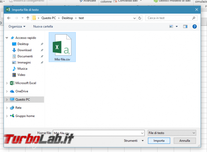Toggle the preview pane icon
Screen dimensions: 207x152
pyautogui.click(x=185, y=26)
